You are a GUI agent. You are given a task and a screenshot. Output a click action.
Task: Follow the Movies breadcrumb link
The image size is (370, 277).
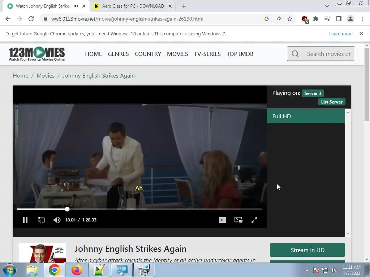coord(45,76)
